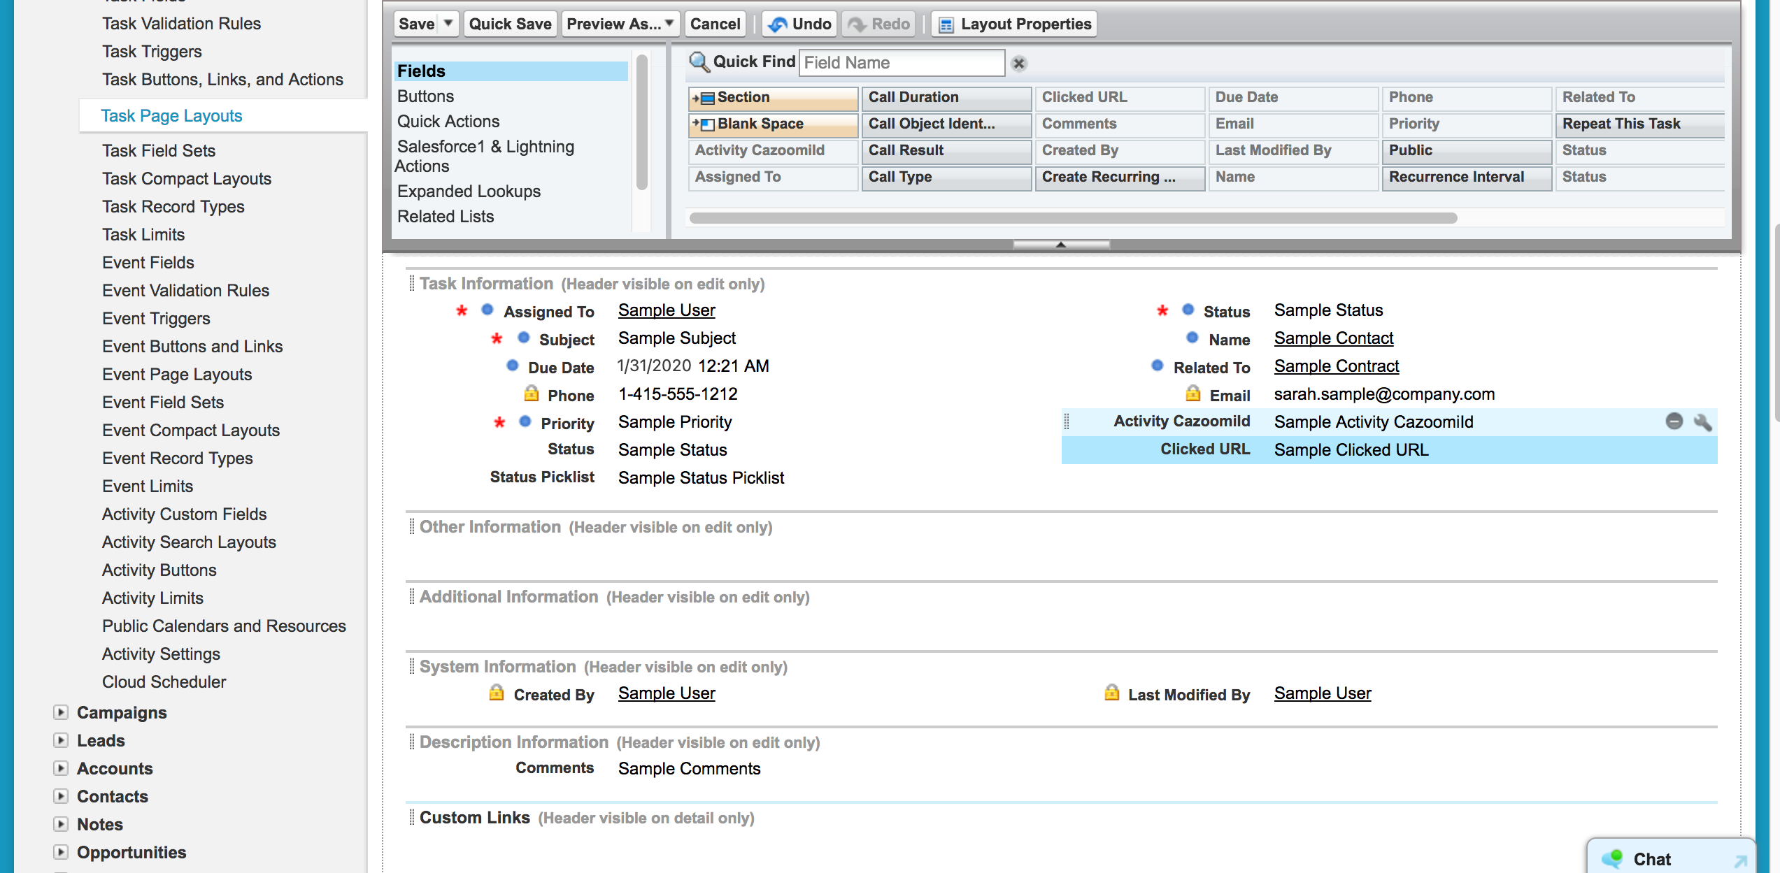Click the palette horizontal scrollbar
The width and height of the screenshot is (1780, 873).
(1073, 218)
